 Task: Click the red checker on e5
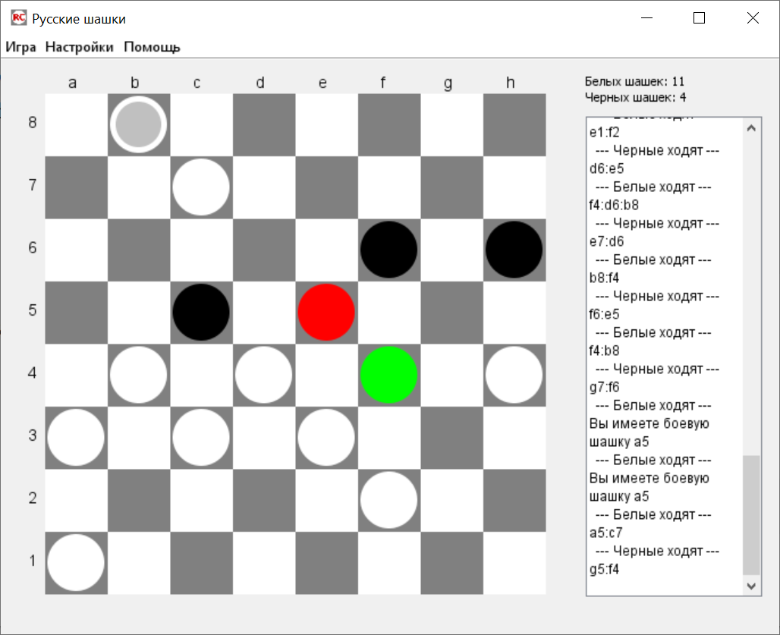pyautogui.click(x=326, y=312)
